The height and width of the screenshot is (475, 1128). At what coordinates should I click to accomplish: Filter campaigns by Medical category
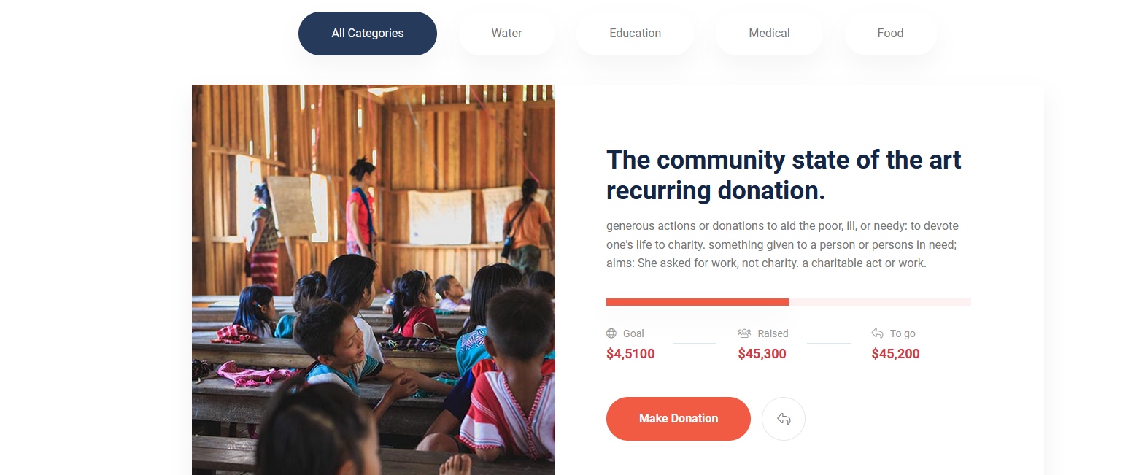tap(769, 34)
